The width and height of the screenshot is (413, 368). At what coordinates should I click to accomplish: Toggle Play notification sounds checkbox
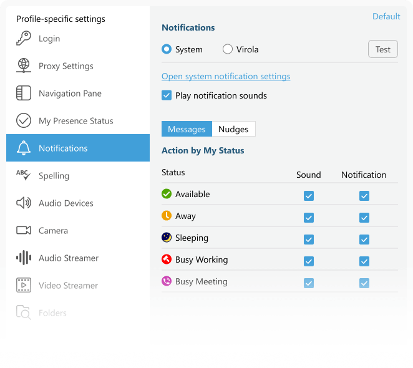pos(167,95)
